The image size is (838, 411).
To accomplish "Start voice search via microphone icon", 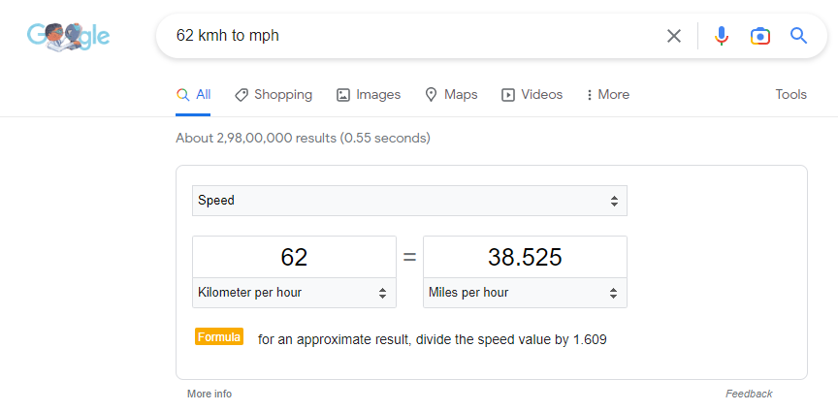I will (721, 36).
